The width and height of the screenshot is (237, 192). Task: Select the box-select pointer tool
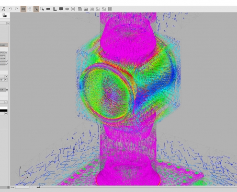(42, 9)
